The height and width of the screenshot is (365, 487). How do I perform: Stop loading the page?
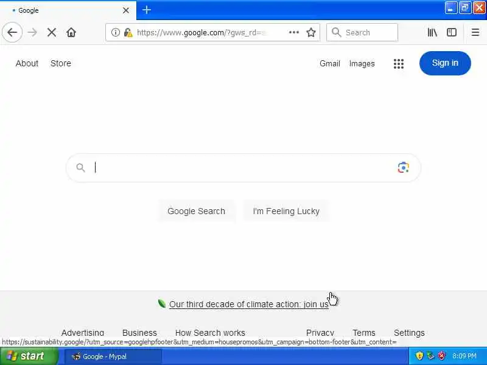pyautogui.click(x=52, y=32)
